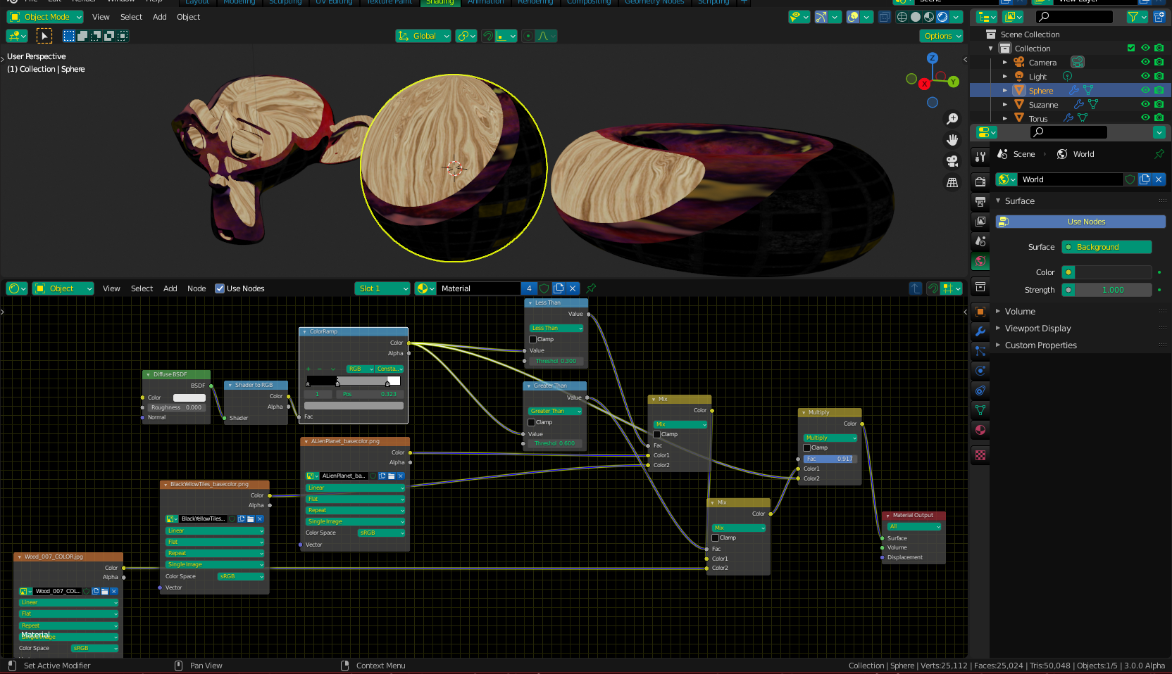Open viewport Options dropdown
Viewport: 1172px width, 674px height.
pyautogui.click(x=942, y=36)
